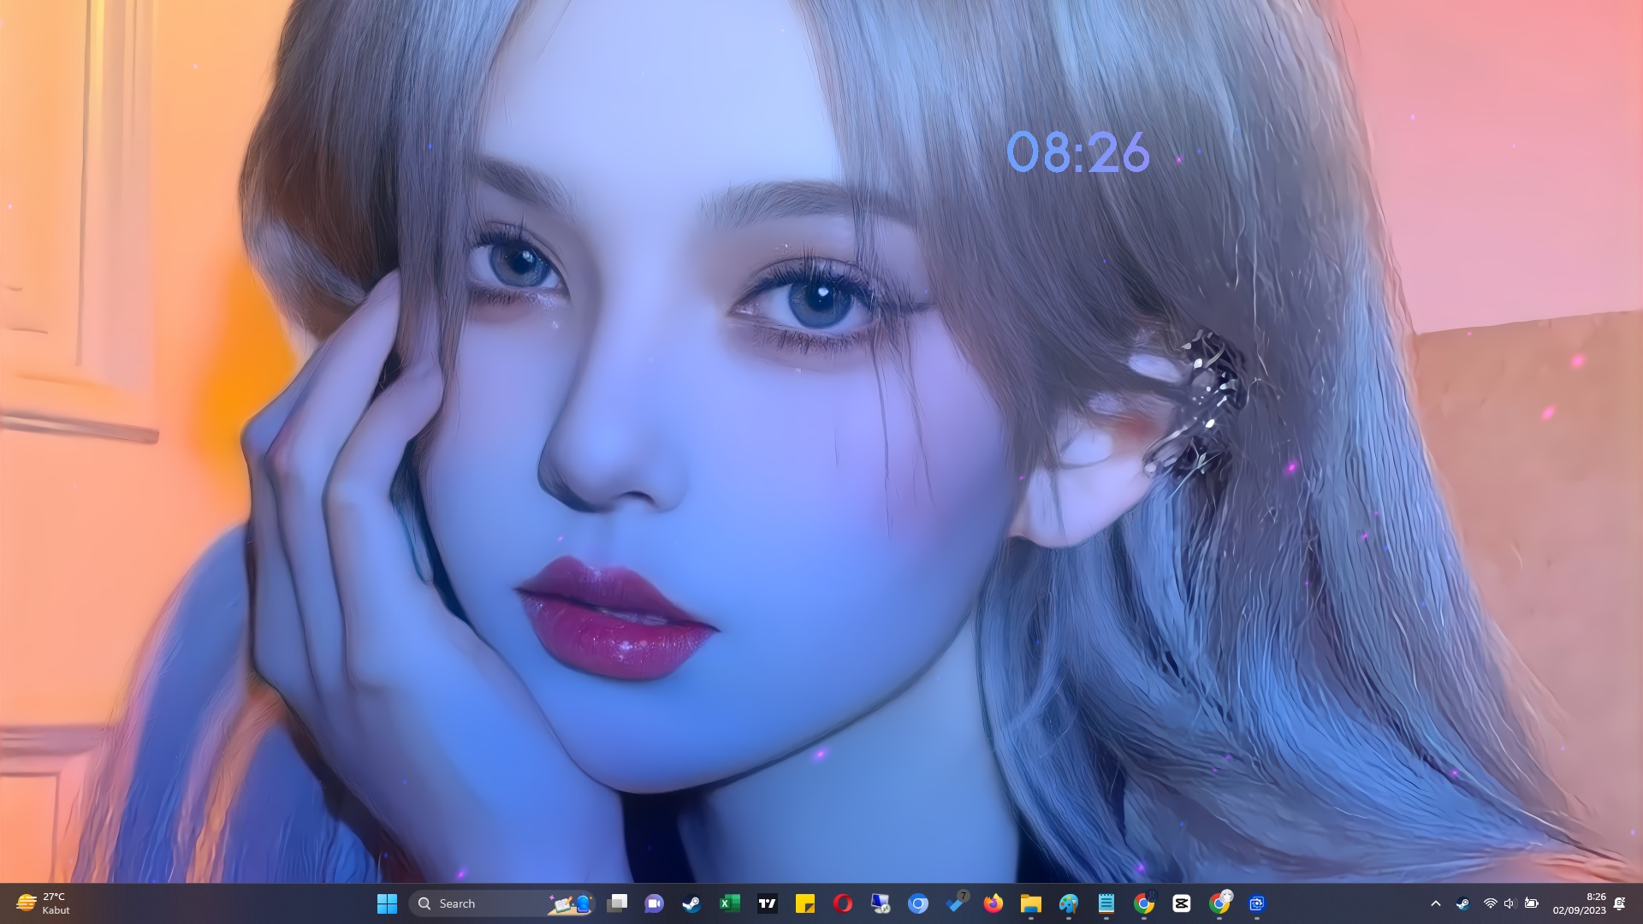The width and height of the screenshot is (1643, 924).
Task: Open Task View from taskbar
Action: 617,903
